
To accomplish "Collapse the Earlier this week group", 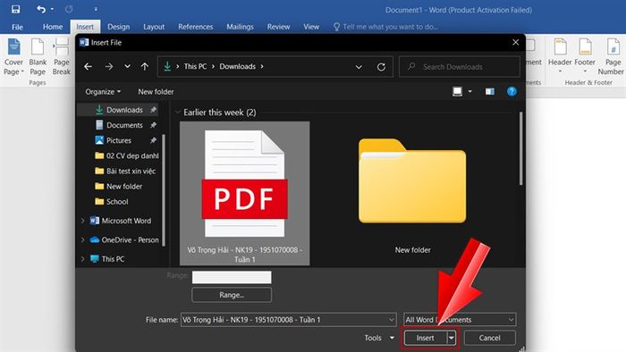I will coord(177,113).
